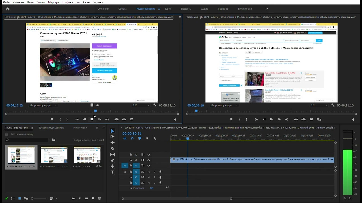Select the Track Select Forward tool
Screen dimensions: 362x203
(112, 137)
